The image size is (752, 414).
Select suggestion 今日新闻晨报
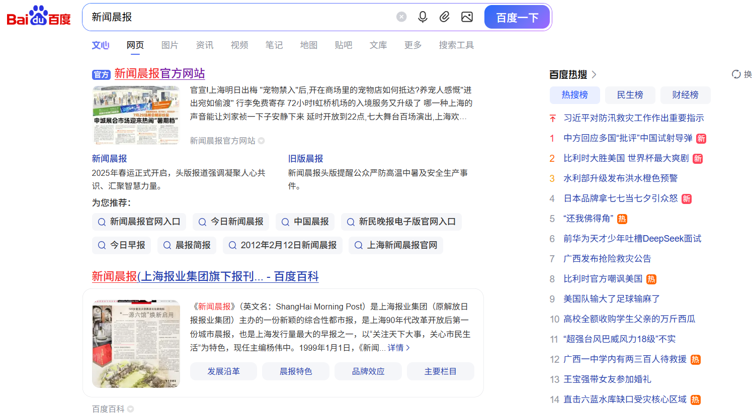pyautogui.click(x=231, y=222)
